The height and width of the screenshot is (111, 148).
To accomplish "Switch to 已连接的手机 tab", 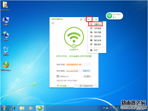I will pos(86,86).
